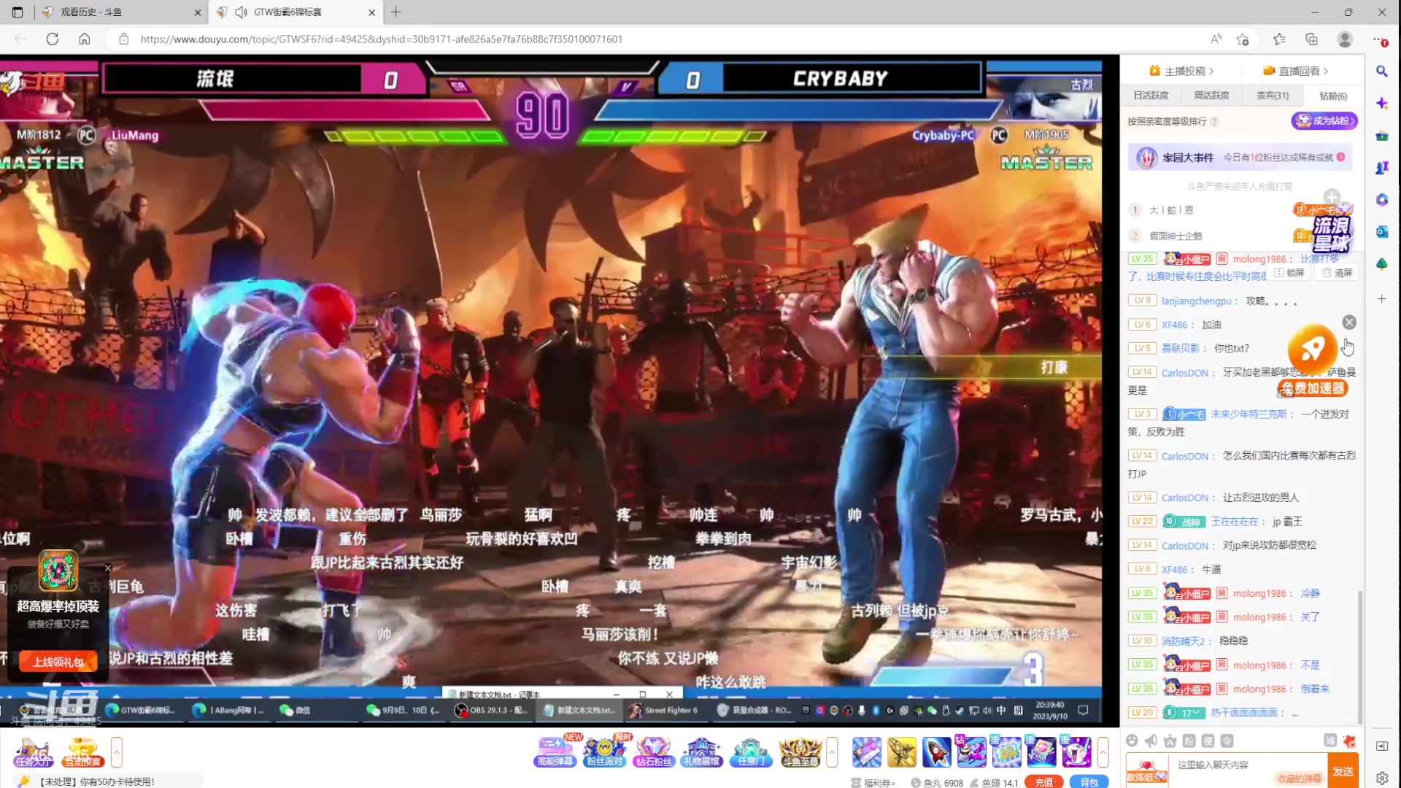Open the browser profile avatar
The width and height of the screenshot is (1401, 788).
click(x=1345, y=39)
